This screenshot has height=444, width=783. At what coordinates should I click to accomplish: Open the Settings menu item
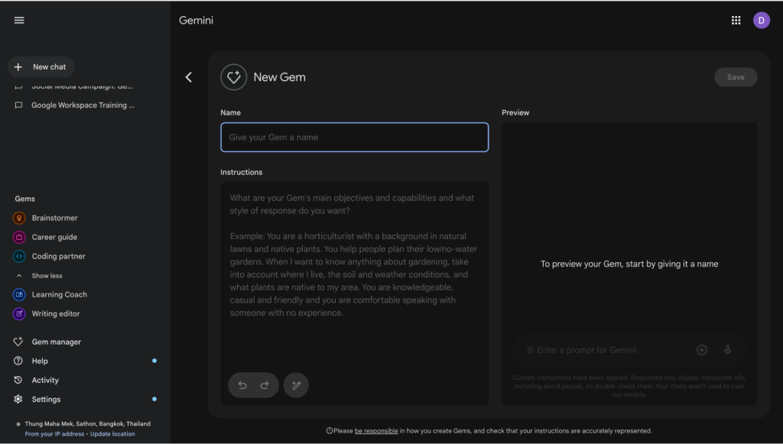(46, 399)
